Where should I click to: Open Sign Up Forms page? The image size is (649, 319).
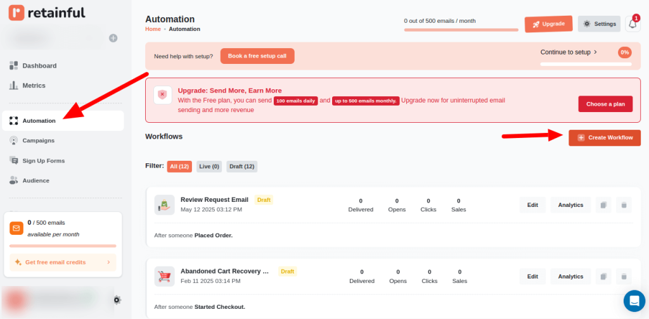44,161
